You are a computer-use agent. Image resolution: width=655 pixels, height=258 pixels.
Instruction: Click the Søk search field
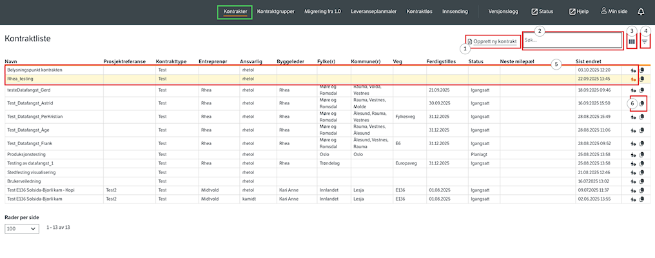tap(572, 41)
